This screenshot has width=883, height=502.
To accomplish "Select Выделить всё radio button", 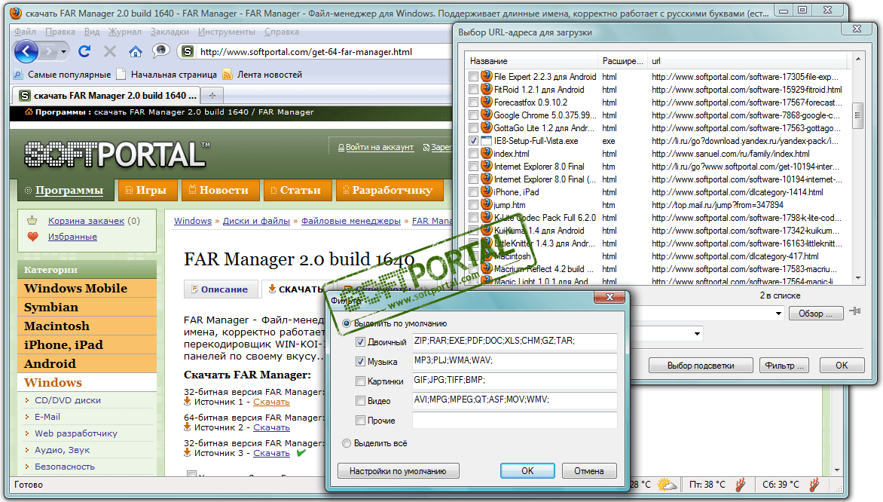I will coord(347,443).
